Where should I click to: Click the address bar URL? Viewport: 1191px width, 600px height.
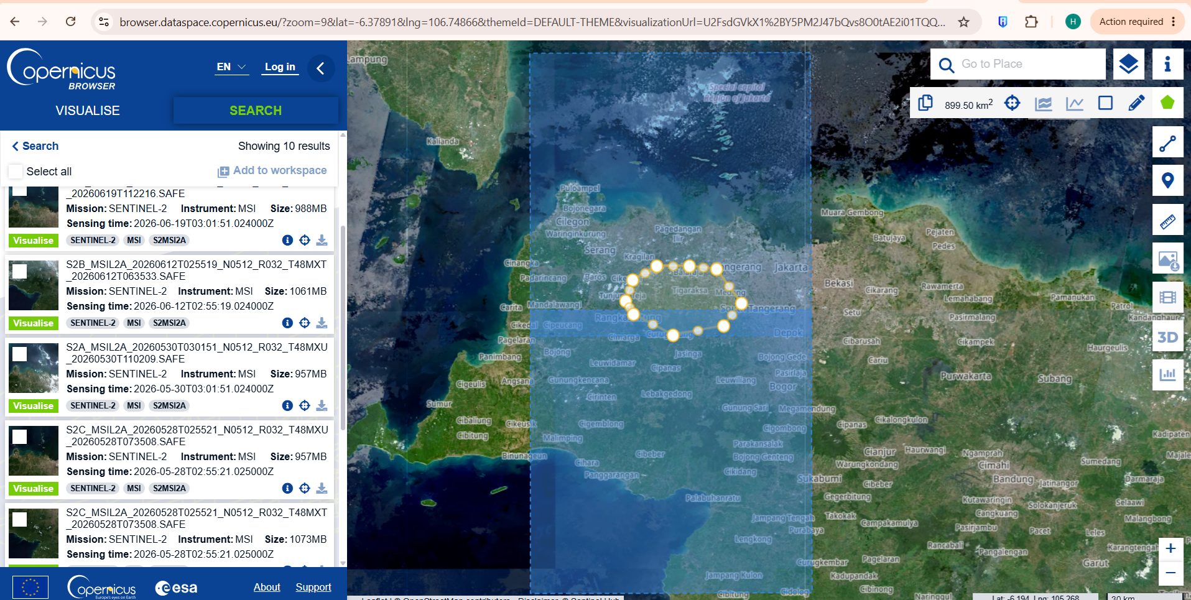(532, 22)
